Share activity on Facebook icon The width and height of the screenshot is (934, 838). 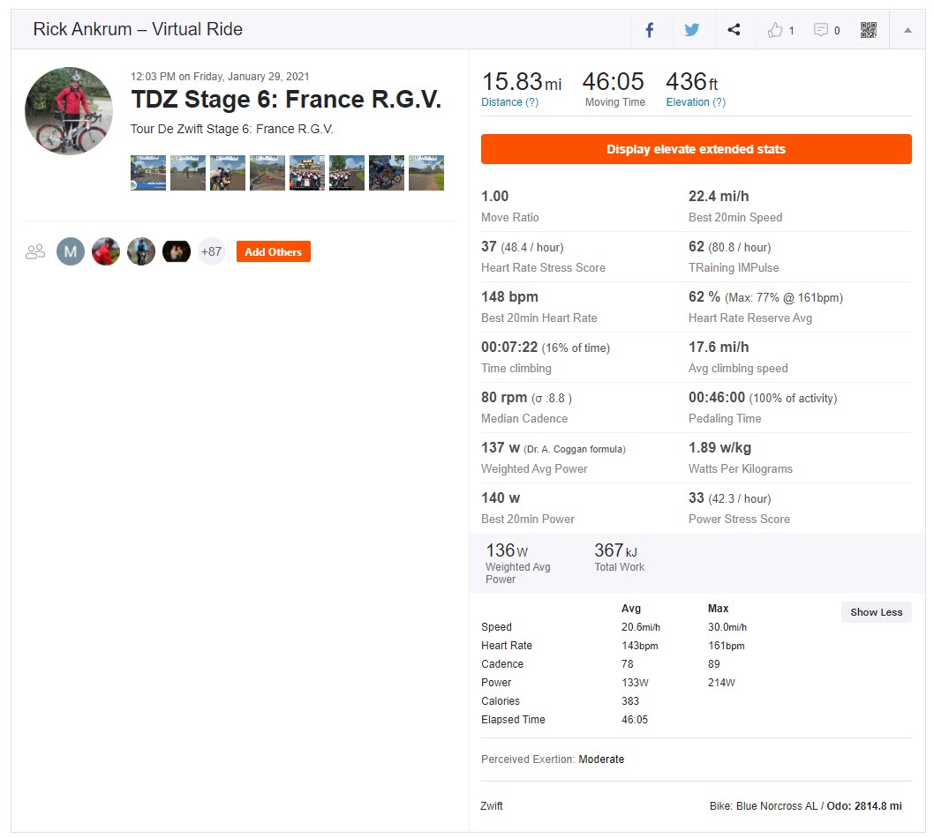point(649,30)
